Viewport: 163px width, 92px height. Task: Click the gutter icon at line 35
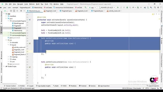[x=30, y=67]
